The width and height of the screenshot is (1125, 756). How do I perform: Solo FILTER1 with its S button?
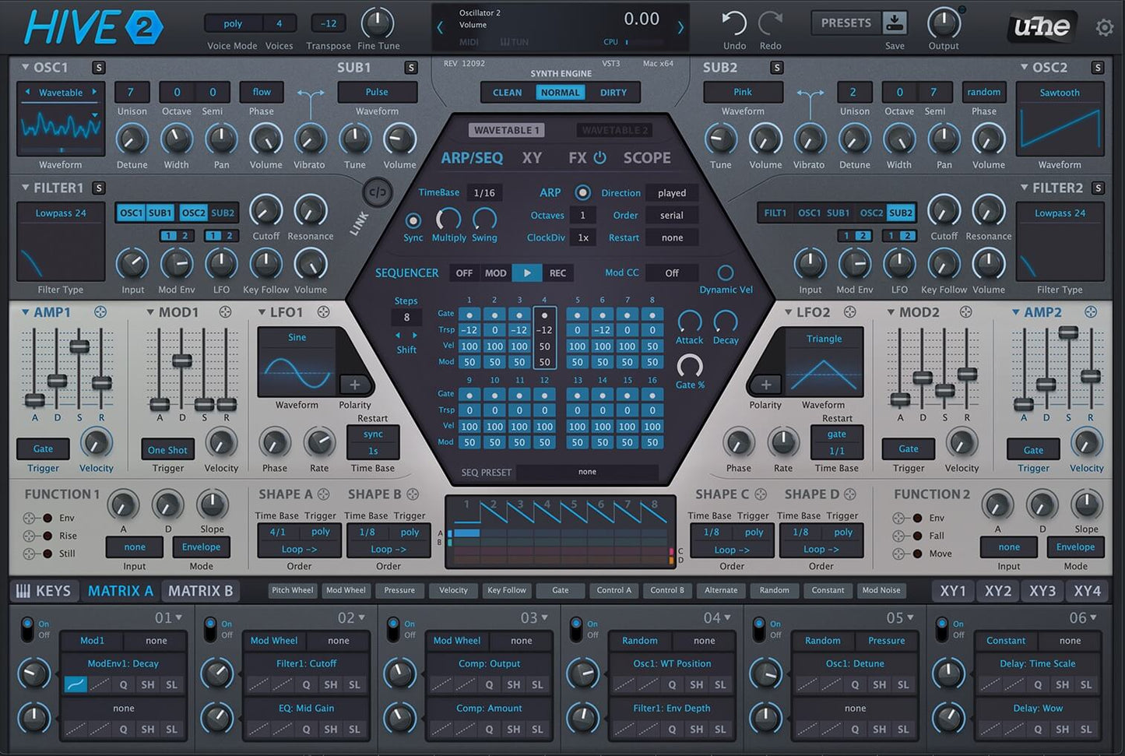(99, 188)
